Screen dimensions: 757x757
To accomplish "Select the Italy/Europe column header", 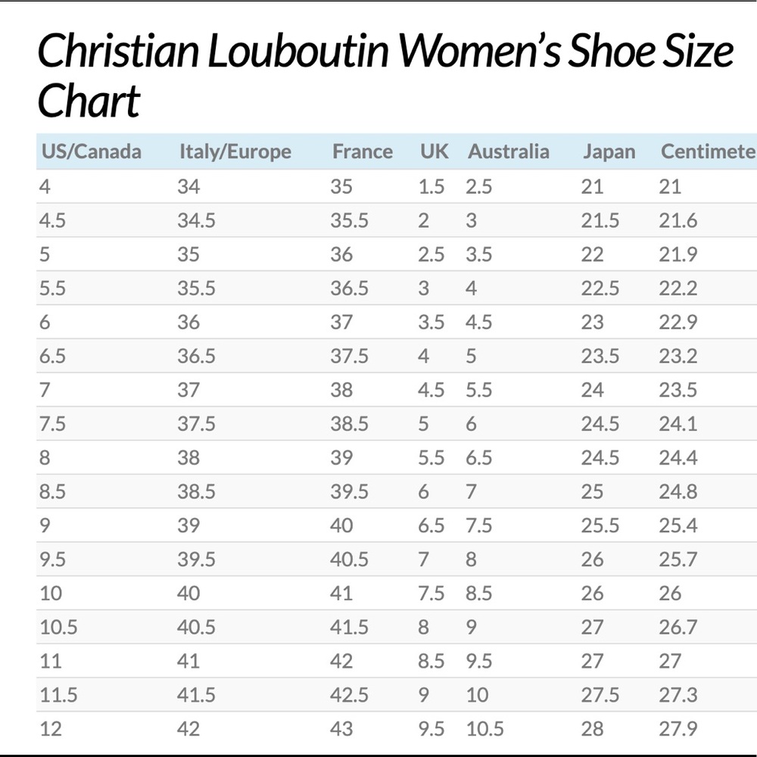I will pos(235,151).
